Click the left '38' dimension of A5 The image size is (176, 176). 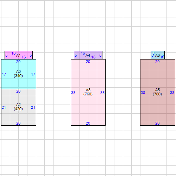[143, 93]
